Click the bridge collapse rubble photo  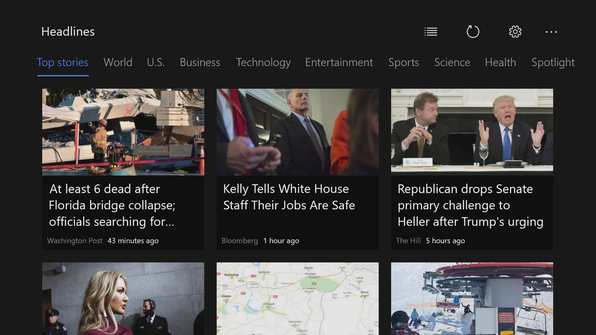(123, 132)
